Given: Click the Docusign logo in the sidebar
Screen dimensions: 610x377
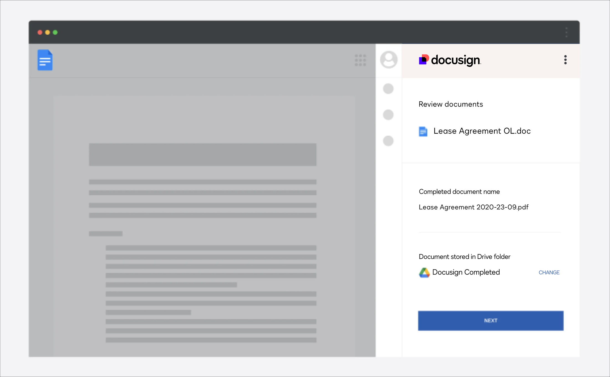Looking at the screenshot, I should pos(449,60).
